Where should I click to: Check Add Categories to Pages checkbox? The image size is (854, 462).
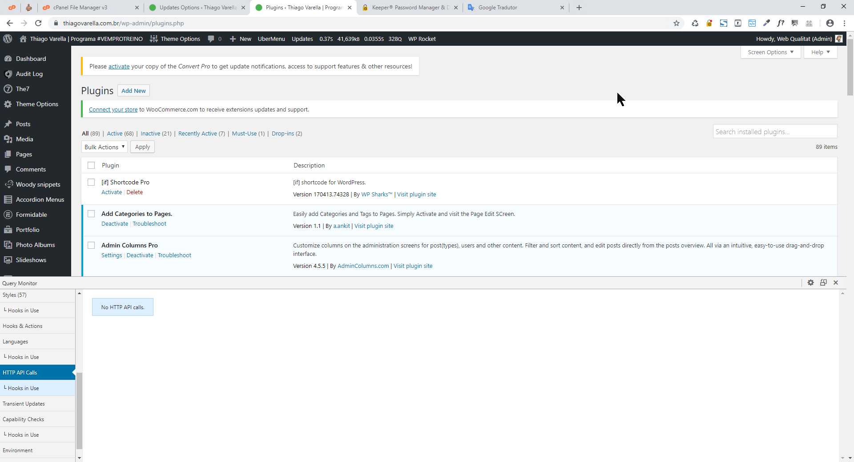click(x=91, y=214)
